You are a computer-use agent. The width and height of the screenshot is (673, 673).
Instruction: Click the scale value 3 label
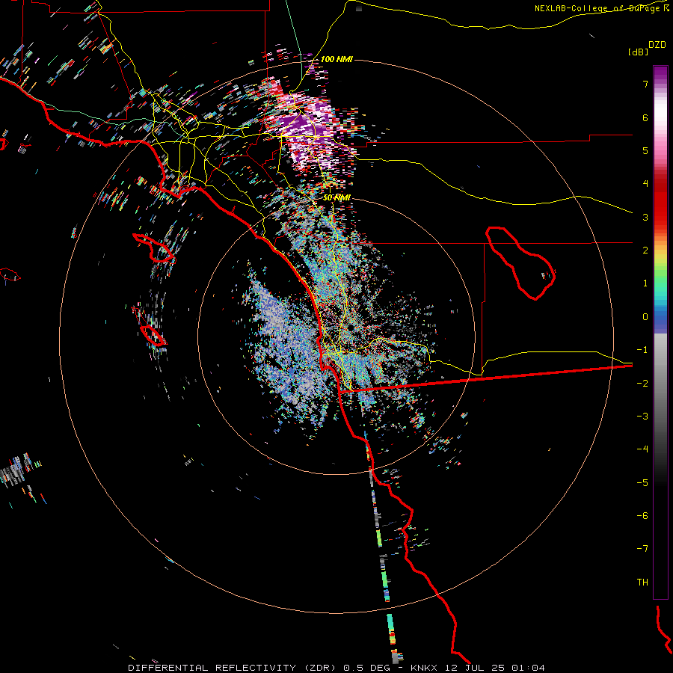(645, 217)
